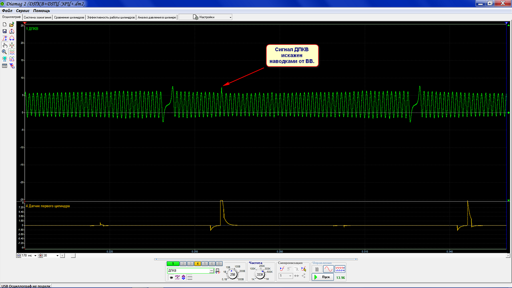Toggle channel 1 green button
The height and width of the screenshot is (288, 512).
pos(173,264)
